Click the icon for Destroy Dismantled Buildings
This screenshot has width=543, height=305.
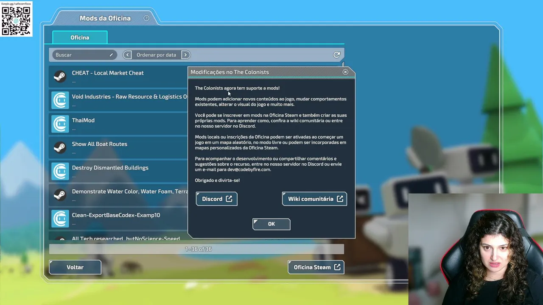tap(60, 171)
